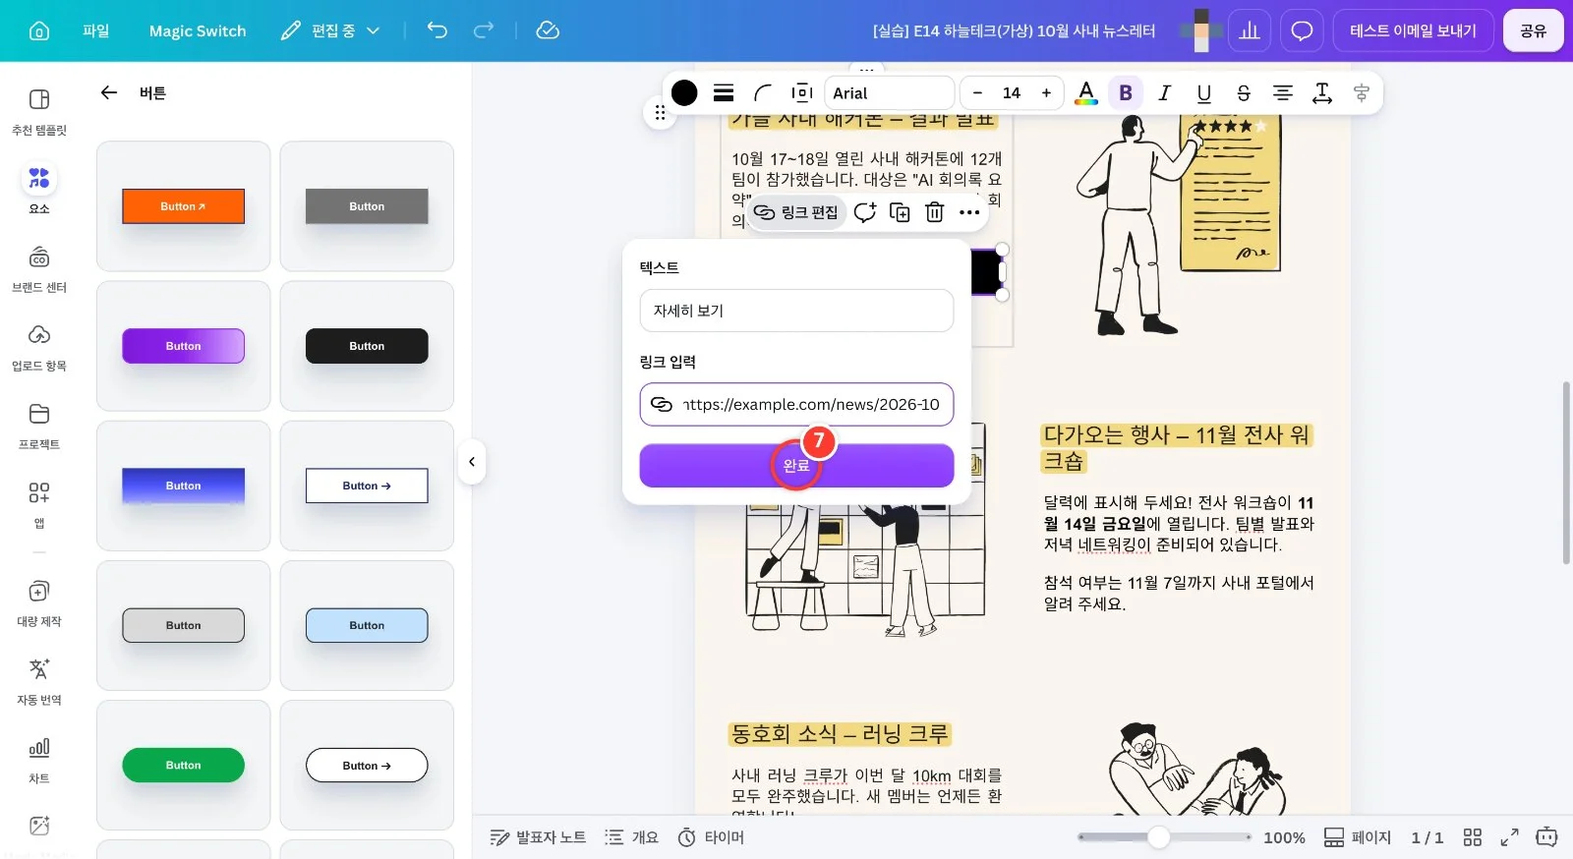
Task: Open 차트 in the sidebar
Action: click(x=39, y=760)
